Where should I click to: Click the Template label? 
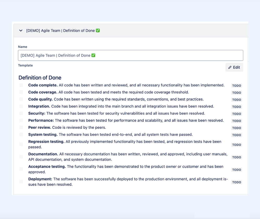[25, 65]
